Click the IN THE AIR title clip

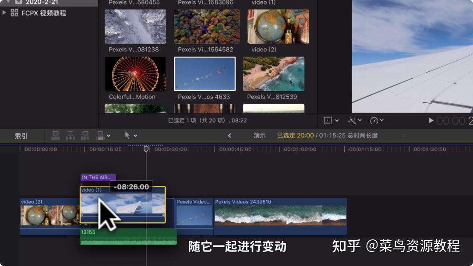point(98,178)
